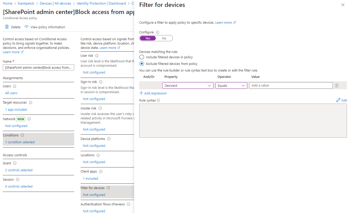Select Include filtered devices in policy

click(142, 57)
